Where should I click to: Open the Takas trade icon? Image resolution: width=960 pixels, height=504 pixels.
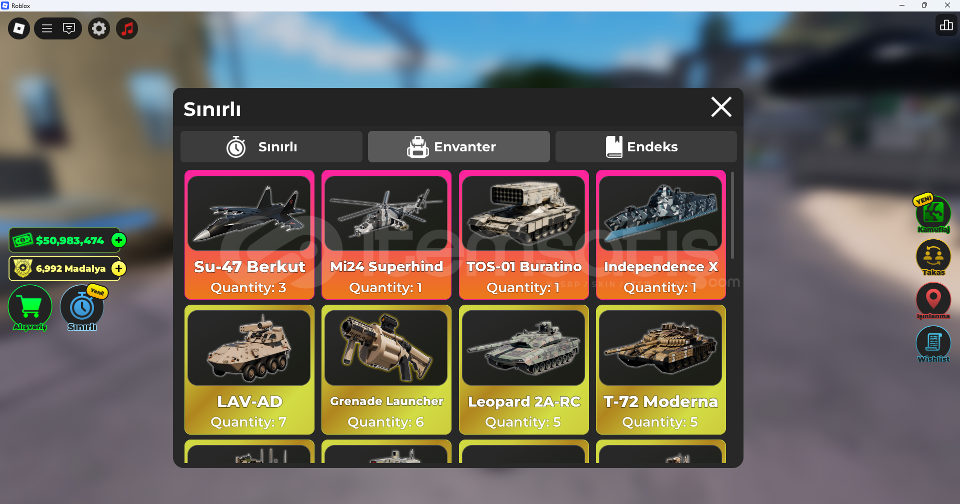point(933,257)
